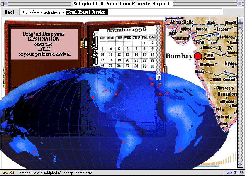Select the red dot on US west coast
This screenshot has height=181, width=246.
coord(93,97)
